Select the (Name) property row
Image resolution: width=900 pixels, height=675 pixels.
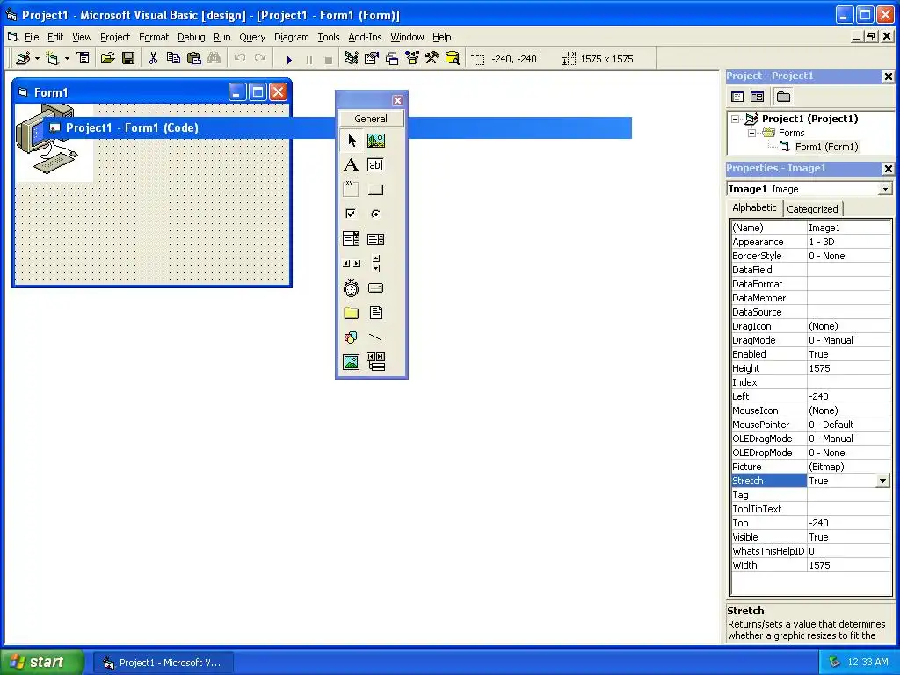(x=811, y=228)
